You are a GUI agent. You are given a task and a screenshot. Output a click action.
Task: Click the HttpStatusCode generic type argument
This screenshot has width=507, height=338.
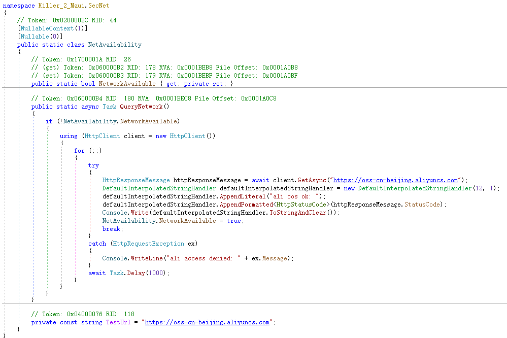click(302, 205)
